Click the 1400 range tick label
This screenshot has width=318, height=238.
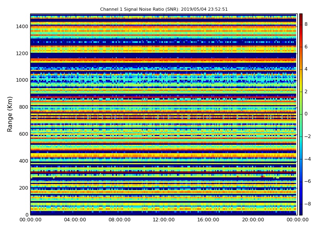point(22,27)
